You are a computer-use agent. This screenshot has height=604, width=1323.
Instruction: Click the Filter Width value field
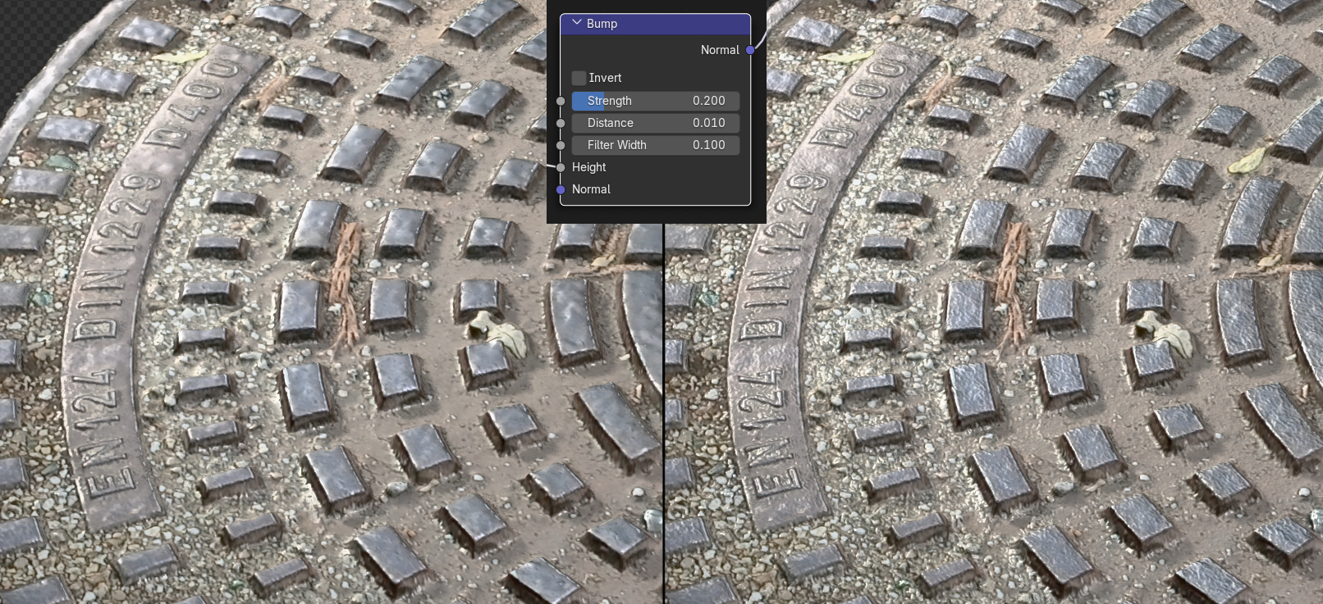[x=655, y=145]
